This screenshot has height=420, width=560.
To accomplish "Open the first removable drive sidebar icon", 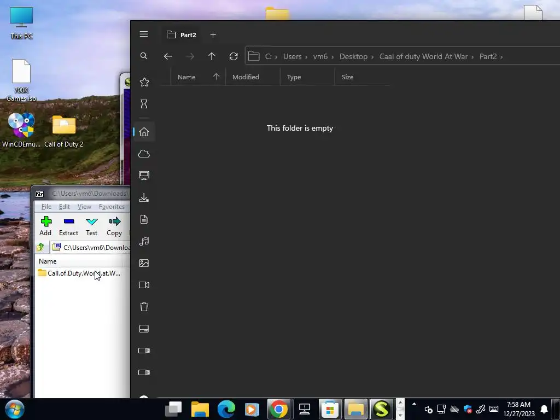I will pos(144,351).
